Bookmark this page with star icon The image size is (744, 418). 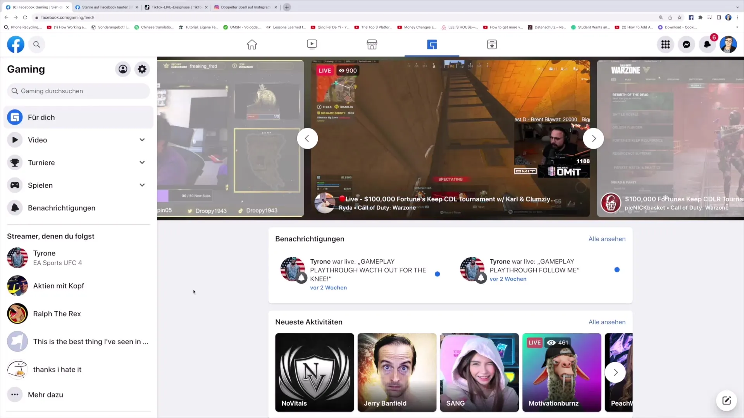679,17
